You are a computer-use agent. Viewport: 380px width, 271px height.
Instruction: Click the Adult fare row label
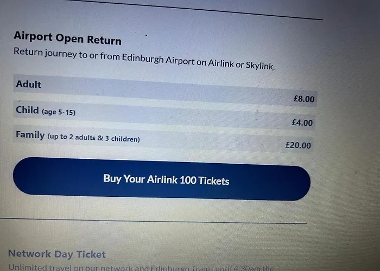(29, 84)
